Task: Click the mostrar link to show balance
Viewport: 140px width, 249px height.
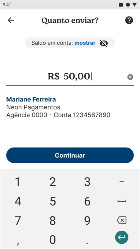Action: (x=85, y=43)
